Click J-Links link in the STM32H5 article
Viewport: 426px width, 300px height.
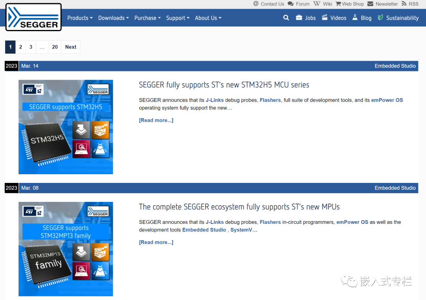click(215, 100)
